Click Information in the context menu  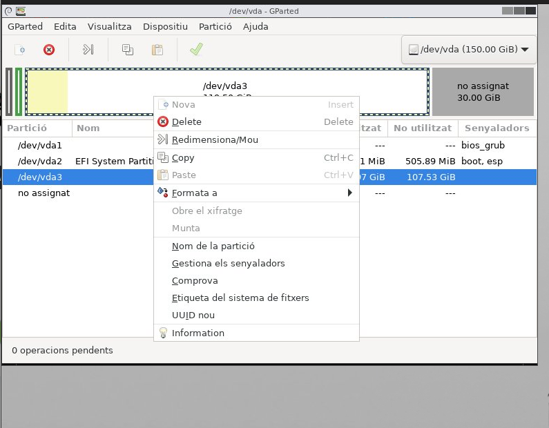[198, 333]
